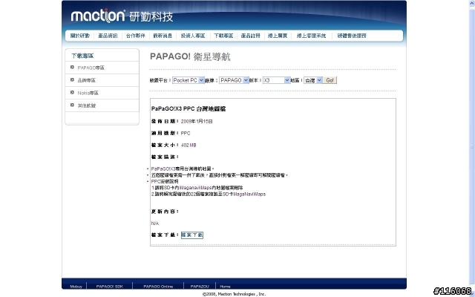Expand the X3 version dropdown
The image size is (475, 297).
(276, 80)
